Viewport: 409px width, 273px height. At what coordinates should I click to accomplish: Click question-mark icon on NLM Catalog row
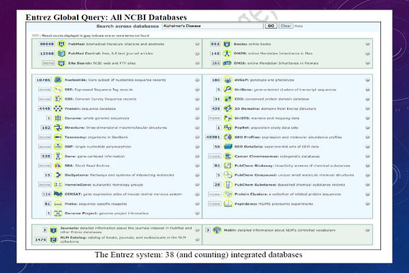click(x=198, y=240)
